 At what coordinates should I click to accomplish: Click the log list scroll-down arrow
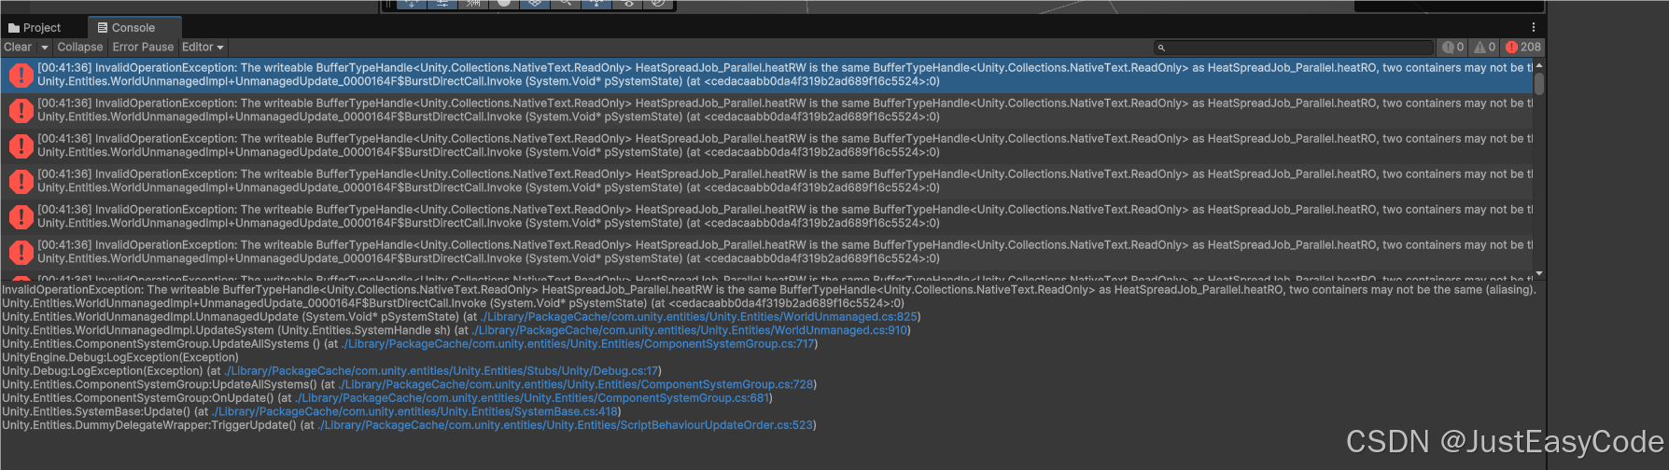(x=1539, y=273)
